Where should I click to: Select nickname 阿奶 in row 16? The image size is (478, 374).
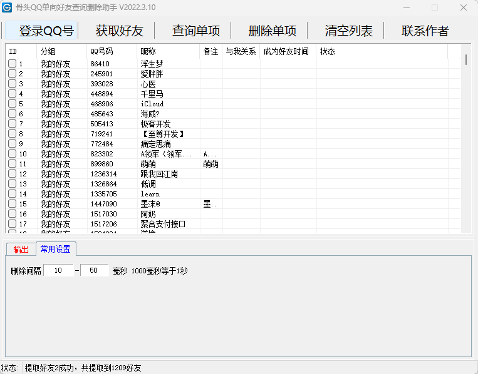click(148, 214)
